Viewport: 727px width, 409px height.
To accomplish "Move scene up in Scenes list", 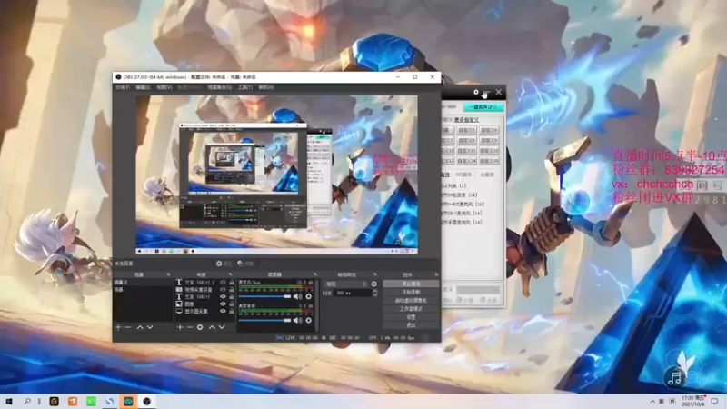I will point(140,327).
